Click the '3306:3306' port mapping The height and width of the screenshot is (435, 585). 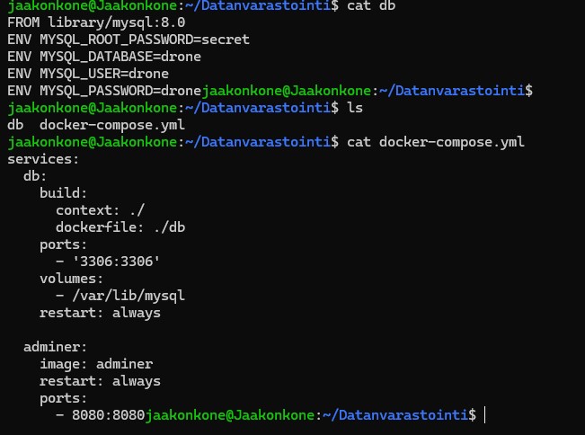tap(120, 262)
